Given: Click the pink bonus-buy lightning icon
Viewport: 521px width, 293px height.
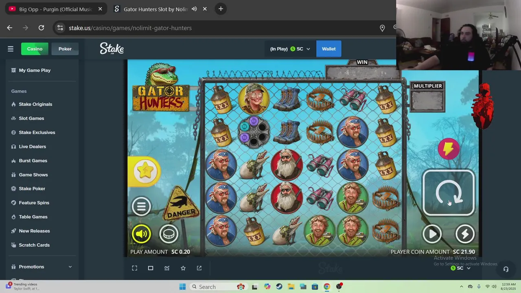Looking at the screenshot, I should click(449, 149).
